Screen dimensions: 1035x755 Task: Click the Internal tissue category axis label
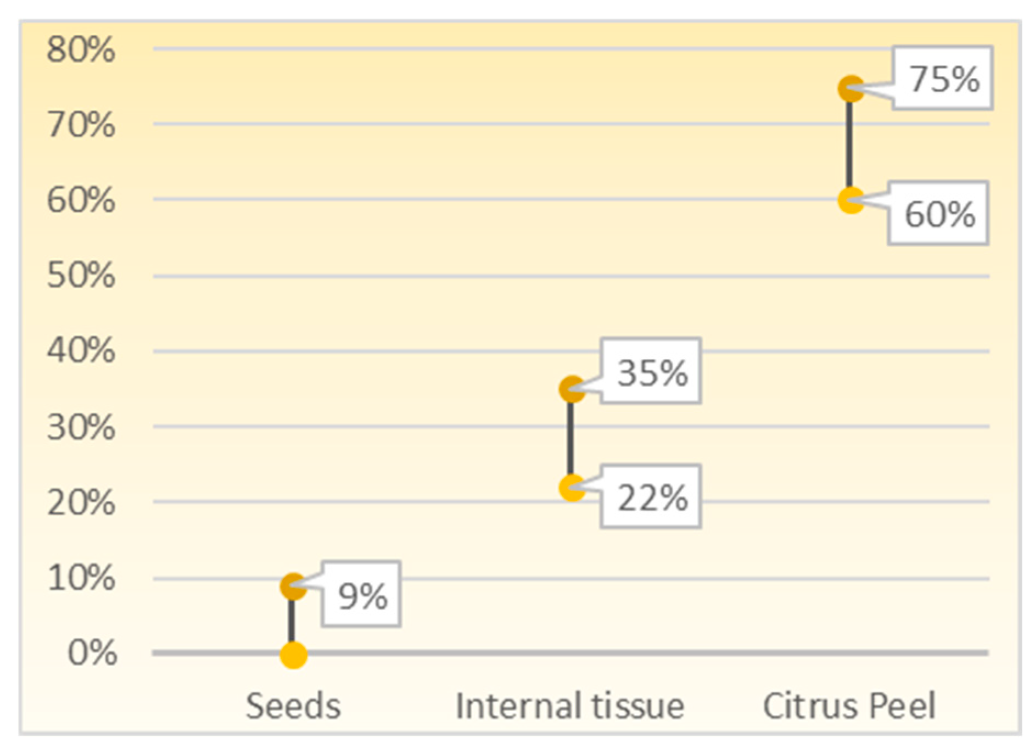point(570,706)
